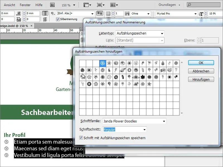
Task: Click the column count icon
Action: point(108,13)
